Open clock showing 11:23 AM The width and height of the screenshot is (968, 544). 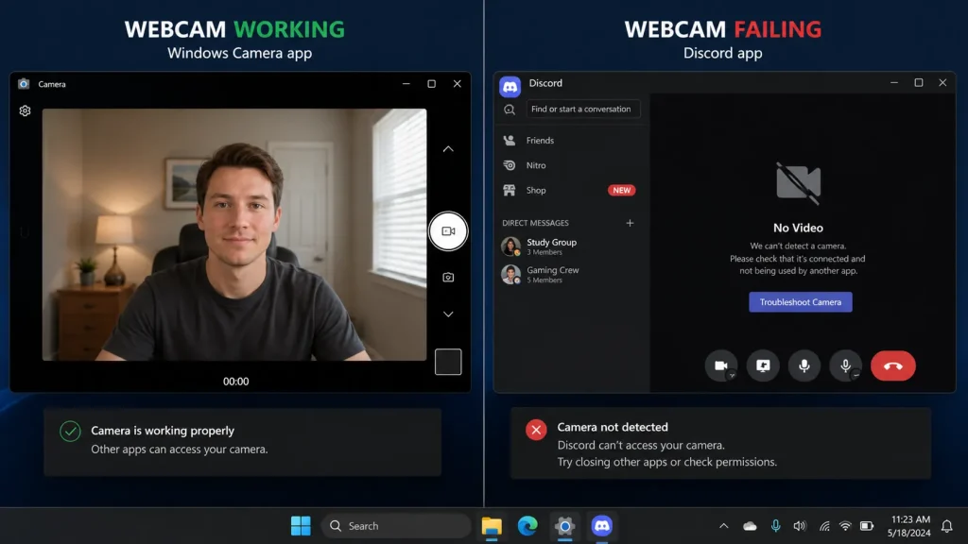point(909,526)
